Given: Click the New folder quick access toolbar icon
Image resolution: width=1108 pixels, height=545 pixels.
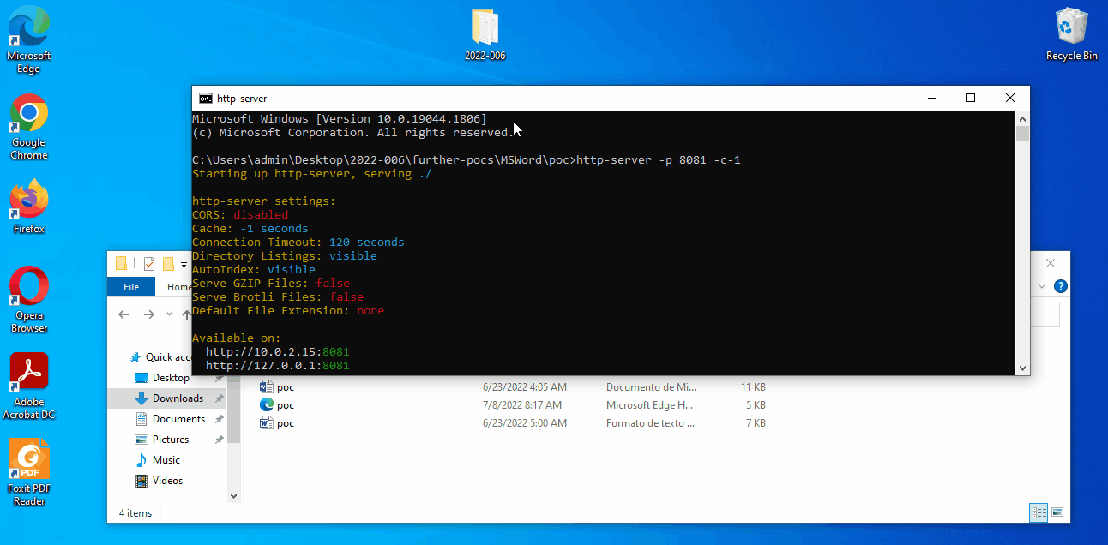Looking at the screenshot, I should [168, 263].
